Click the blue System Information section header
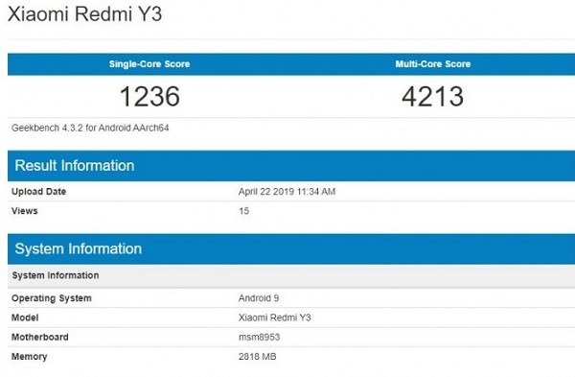The height and width of the screenshot is (377, 575). [x=291, y=248]
